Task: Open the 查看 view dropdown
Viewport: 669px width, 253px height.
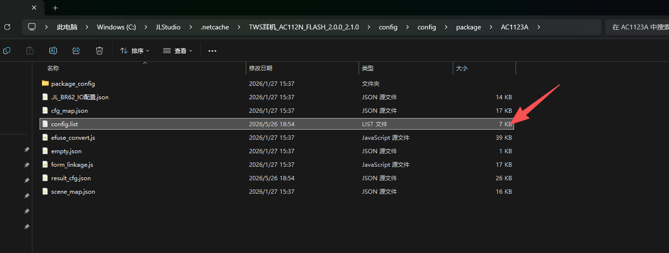Action: (x=178, y=51)
